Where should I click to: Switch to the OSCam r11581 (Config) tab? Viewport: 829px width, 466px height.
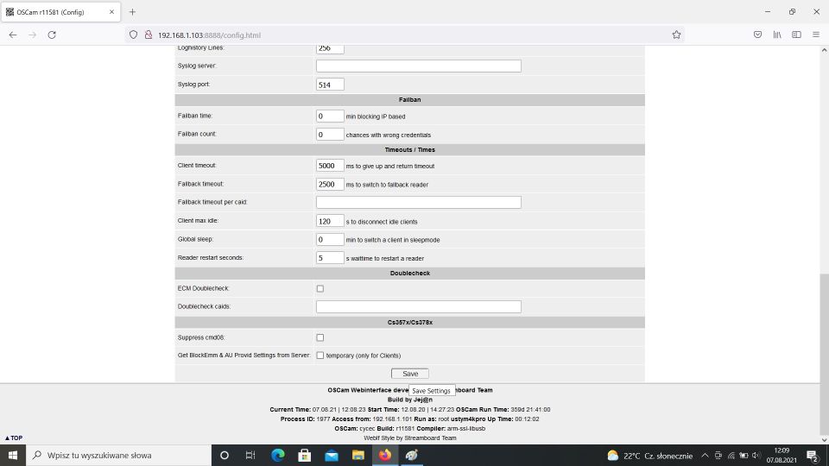click(60, 12)
